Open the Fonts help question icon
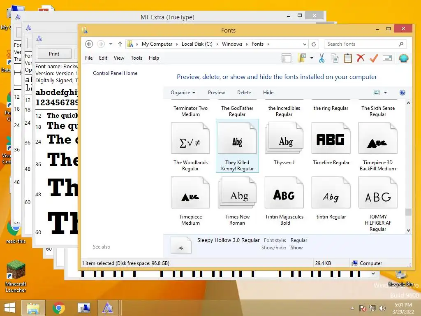Screen dimensions: 421x316 (402, 93)
